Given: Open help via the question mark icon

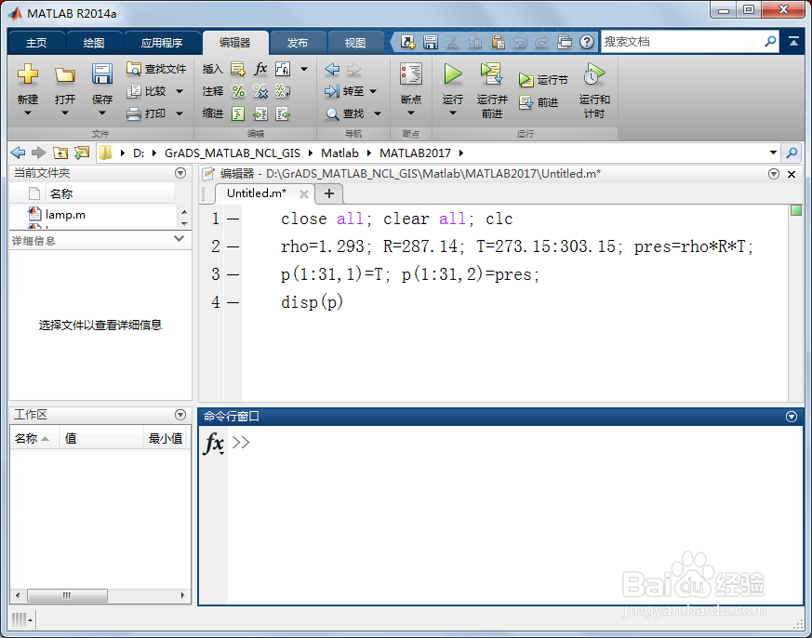Looking at the screenshot, I should (x=587, y=42).
